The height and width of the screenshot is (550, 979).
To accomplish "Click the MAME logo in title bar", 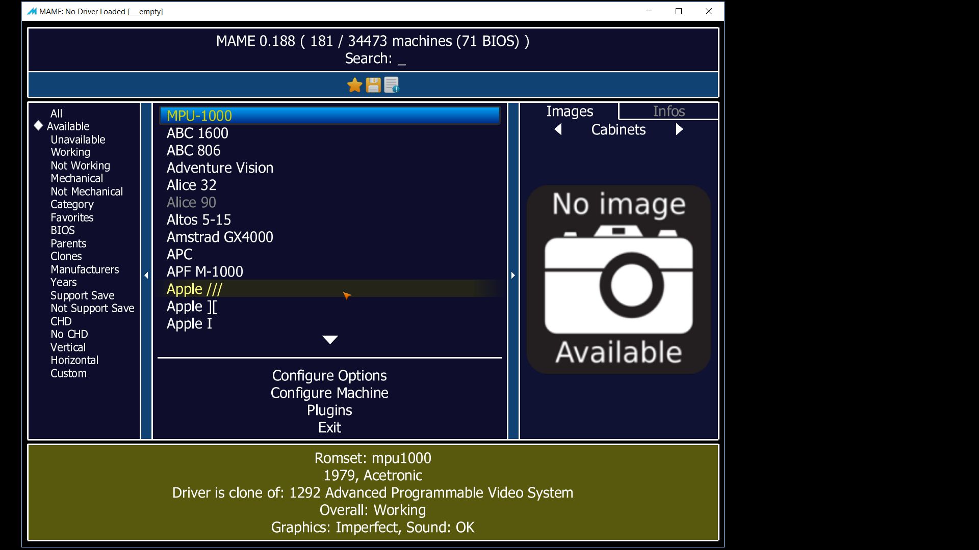I will point(32,11).
